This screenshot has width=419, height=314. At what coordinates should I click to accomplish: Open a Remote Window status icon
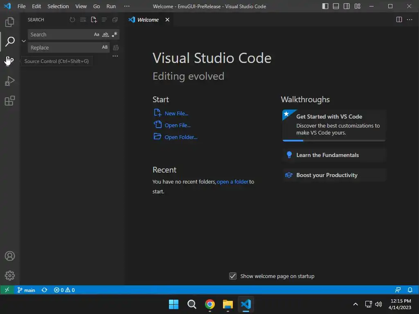(7, 290)
